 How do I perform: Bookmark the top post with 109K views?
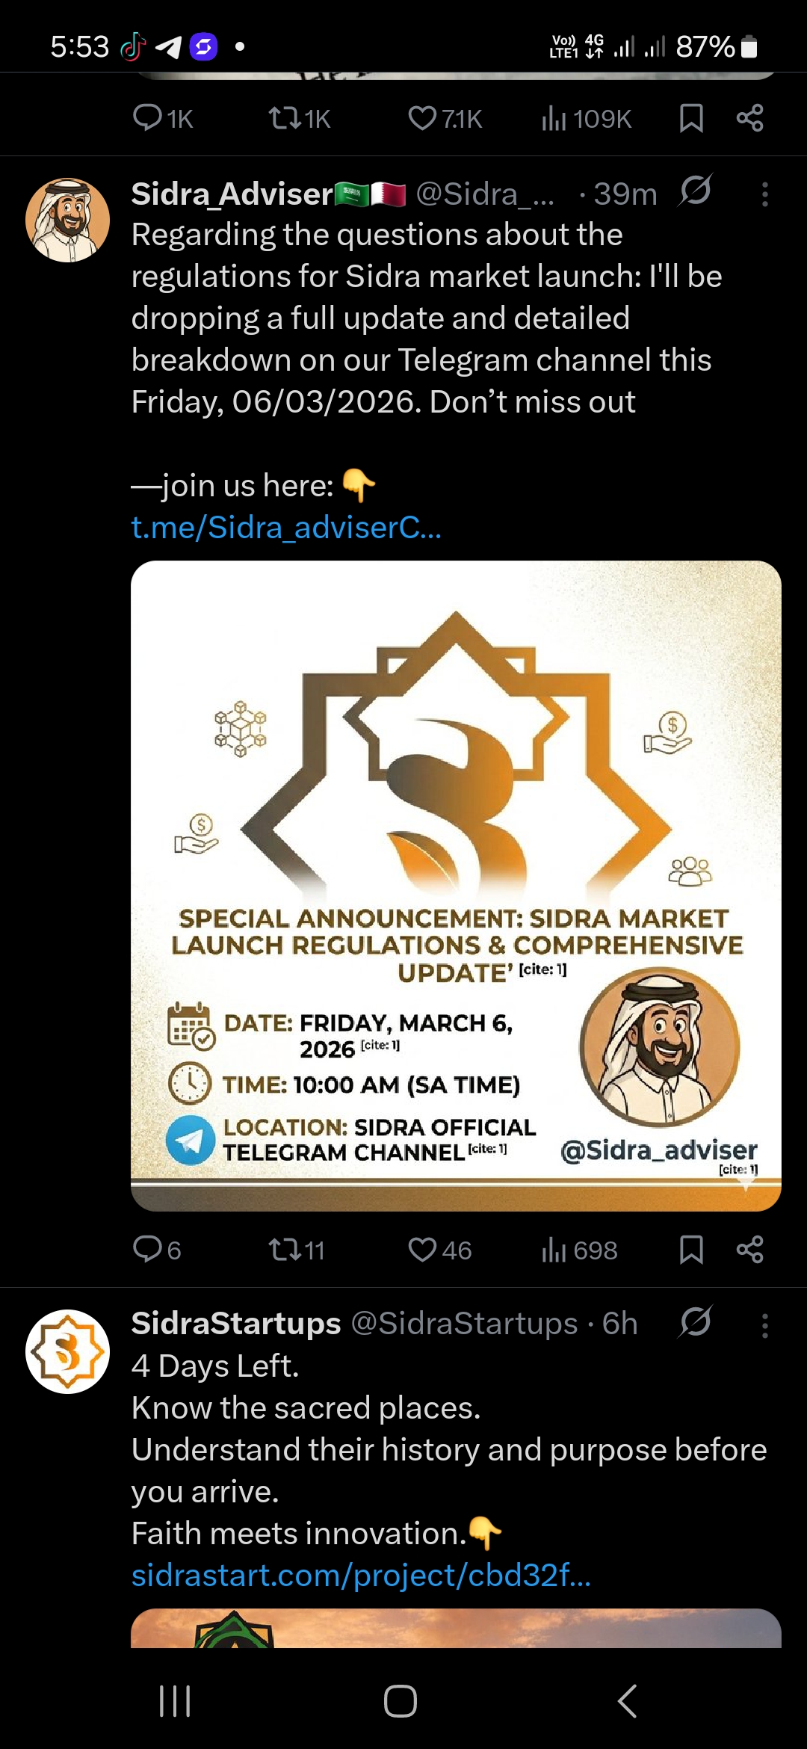pos(691,118)
